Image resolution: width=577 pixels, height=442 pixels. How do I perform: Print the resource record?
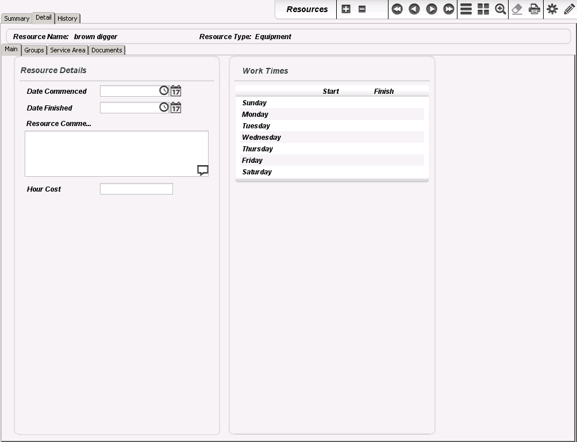click(x=534, y=9)
